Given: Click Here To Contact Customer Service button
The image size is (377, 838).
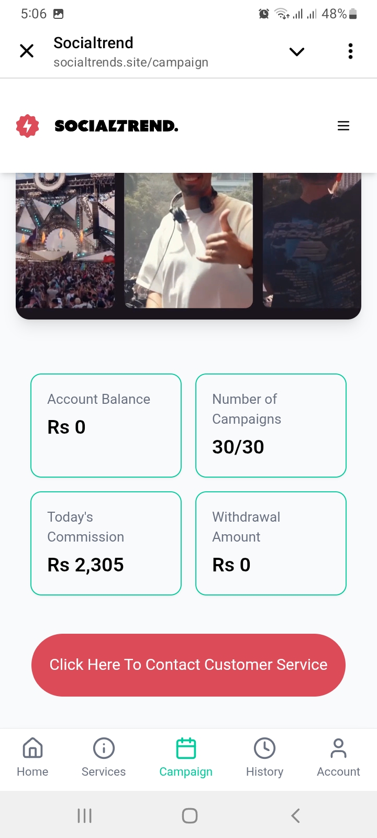Looking at the screenshot, I should [x=188, y=665].
